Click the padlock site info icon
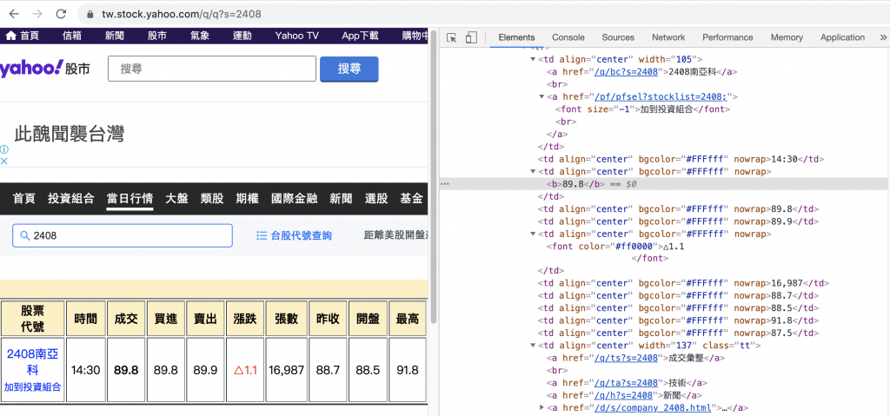The image size is (890, 416). click(x=90, y=14)
